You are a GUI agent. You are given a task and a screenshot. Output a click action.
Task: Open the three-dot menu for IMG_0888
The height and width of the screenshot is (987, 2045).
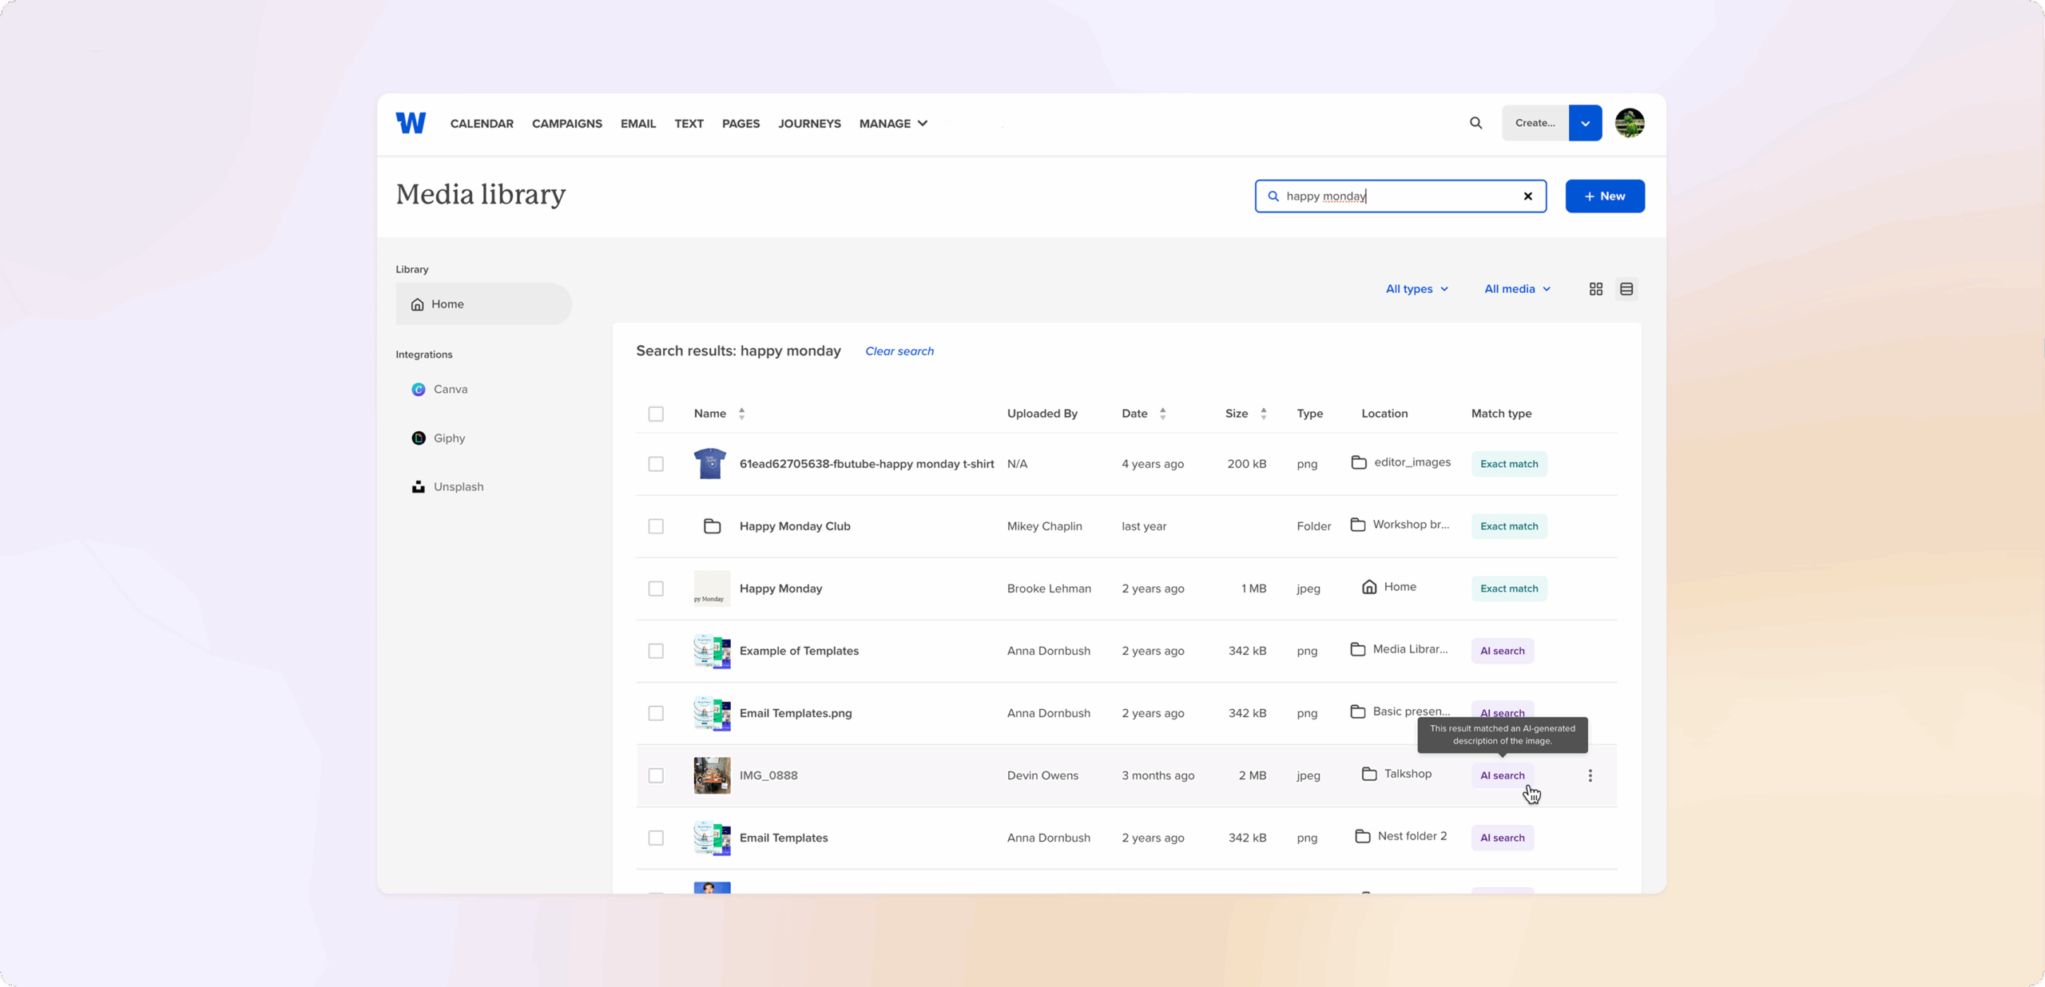pos(1590,775)
